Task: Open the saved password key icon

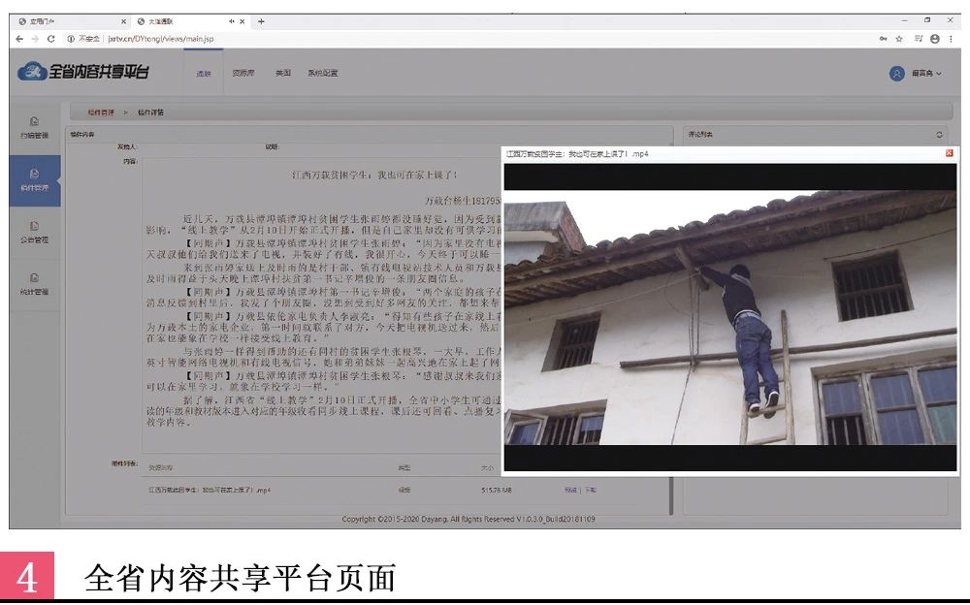Action: [x=883, y=39]
